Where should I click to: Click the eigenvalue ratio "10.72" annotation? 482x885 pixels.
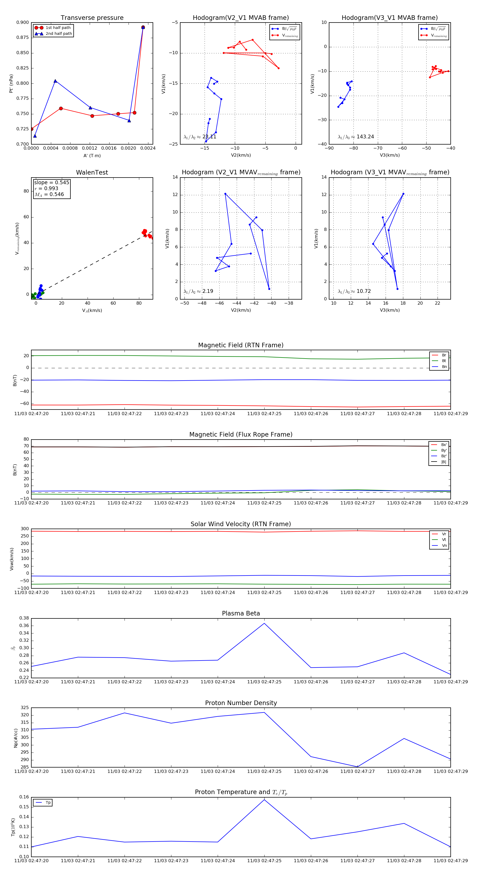click(364, 291)
